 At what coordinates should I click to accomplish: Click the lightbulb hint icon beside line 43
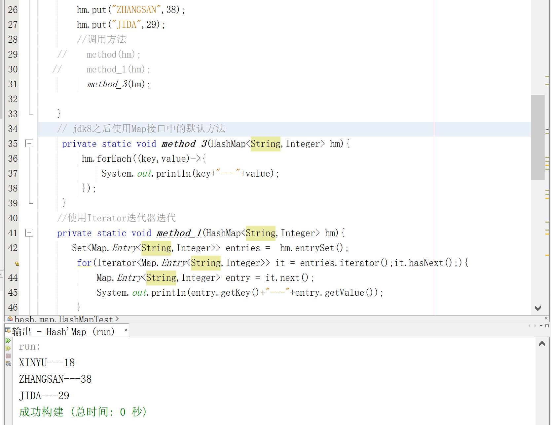(17, 264)
